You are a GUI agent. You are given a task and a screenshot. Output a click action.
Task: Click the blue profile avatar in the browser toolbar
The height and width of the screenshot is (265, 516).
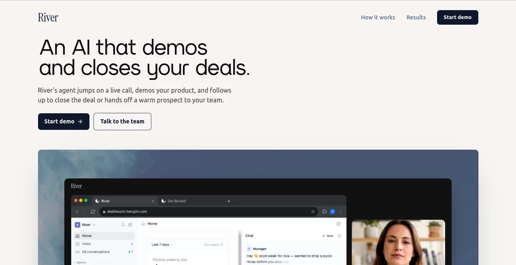click(333, 211)
